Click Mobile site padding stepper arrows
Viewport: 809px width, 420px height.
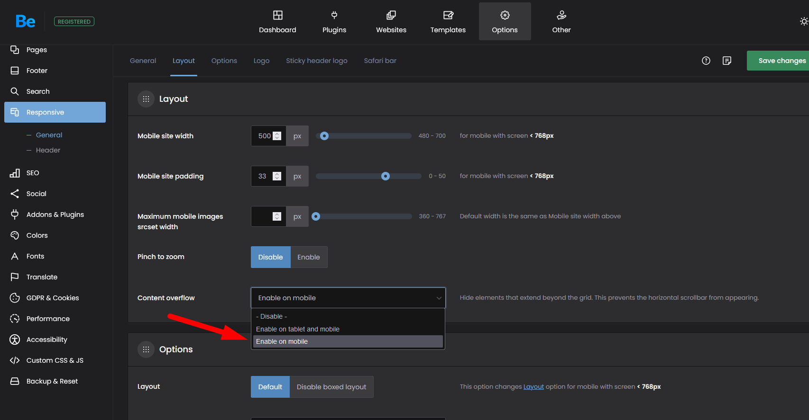coord(277,176)
